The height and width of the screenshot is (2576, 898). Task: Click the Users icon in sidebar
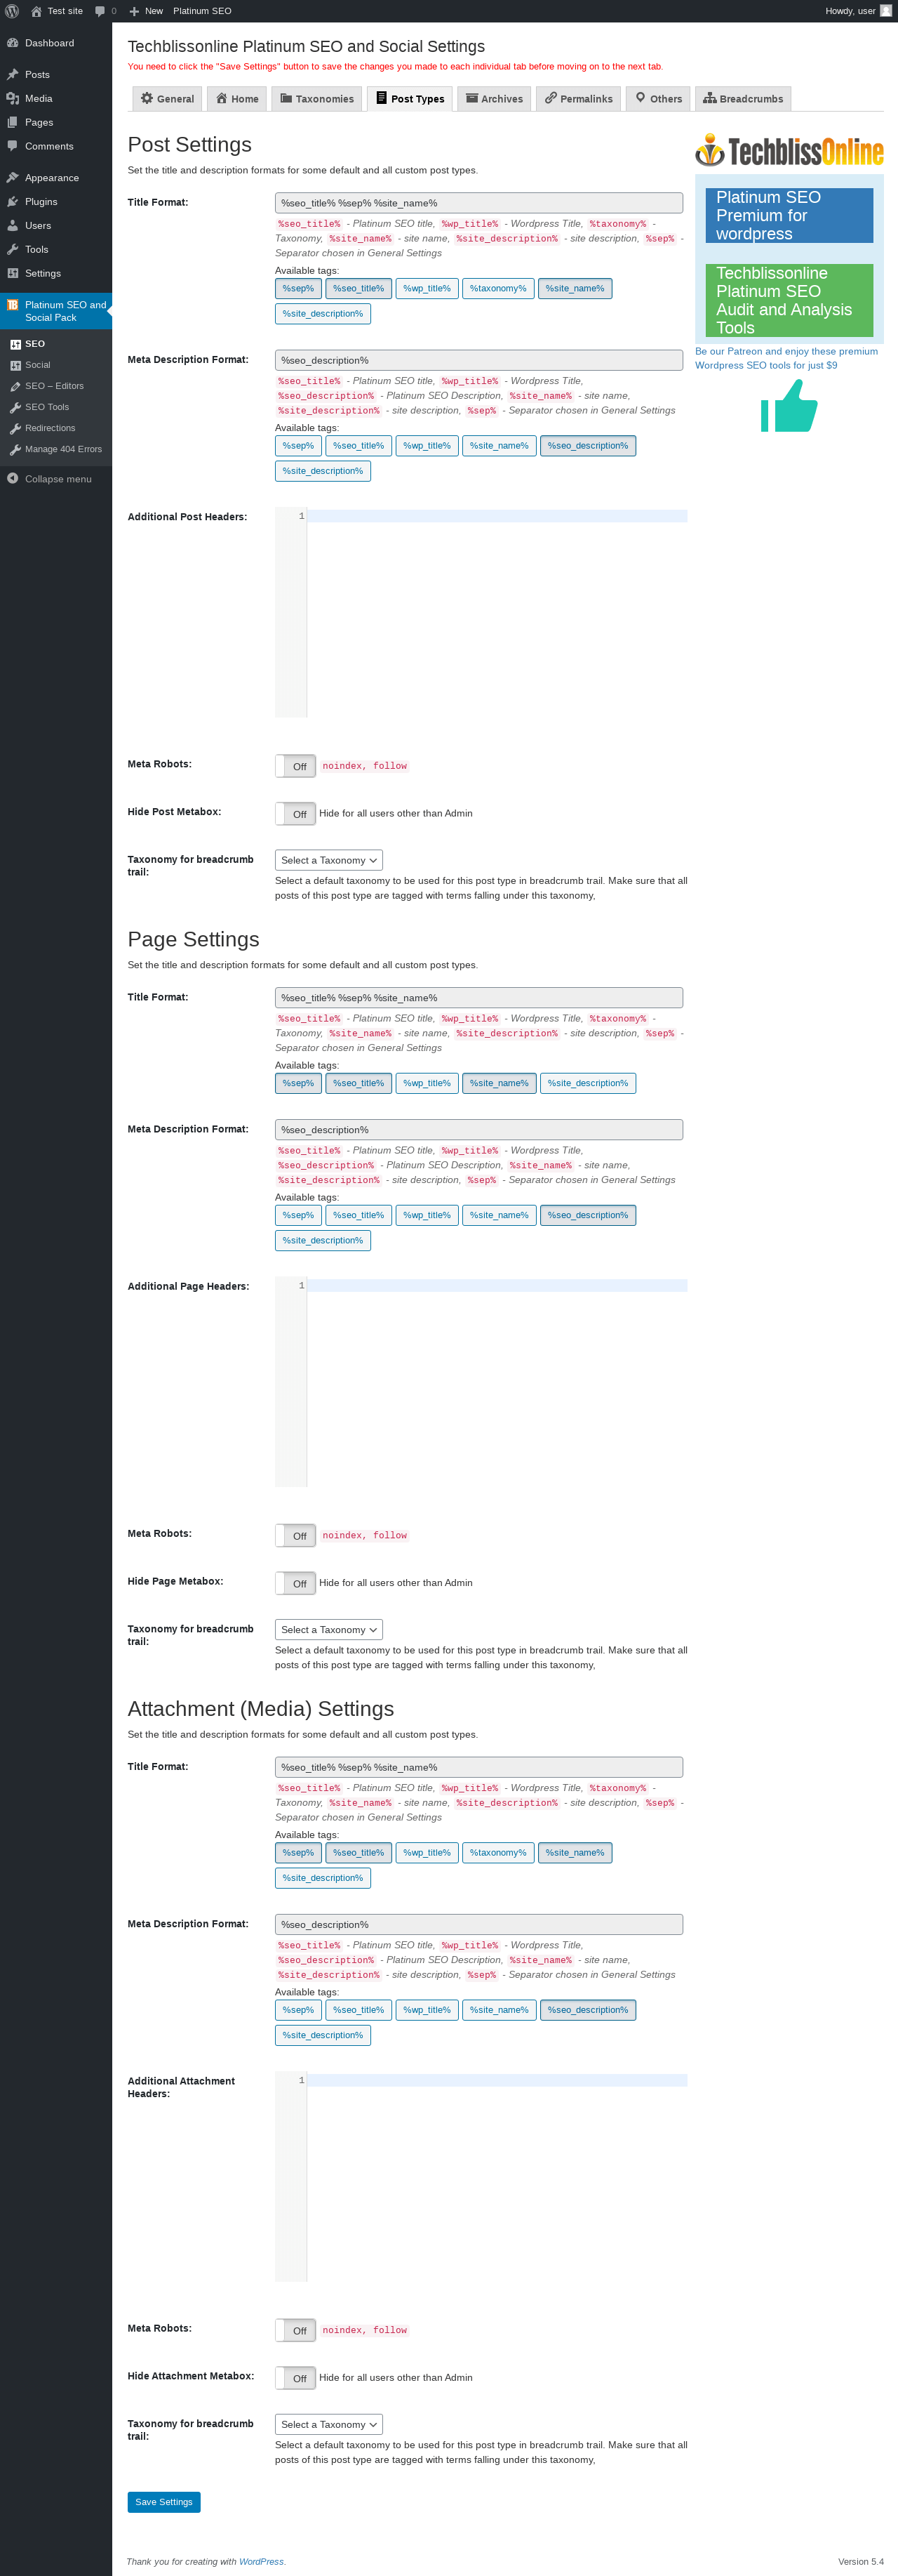[13, 226]
